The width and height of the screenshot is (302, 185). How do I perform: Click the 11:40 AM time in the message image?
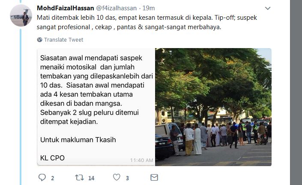[141, 160]
